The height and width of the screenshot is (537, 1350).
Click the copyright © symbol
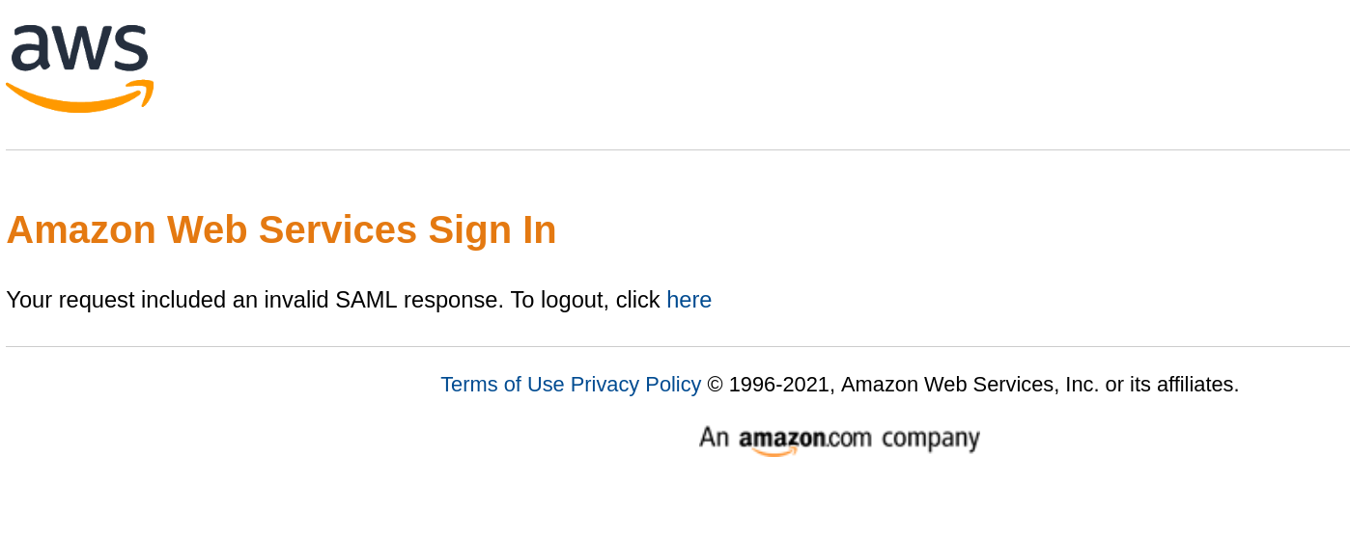click(x=715, y=385)
